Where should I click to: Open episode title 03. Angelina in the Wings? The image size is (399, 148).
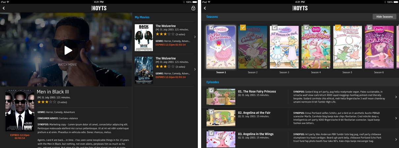point(256,134)
